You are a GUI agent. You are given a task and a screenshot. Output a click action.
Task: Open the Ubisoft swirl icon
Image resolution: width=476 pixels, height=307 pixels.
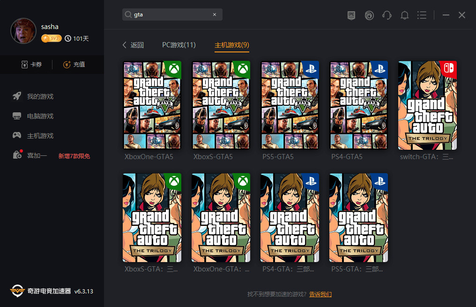coord(369,15)
